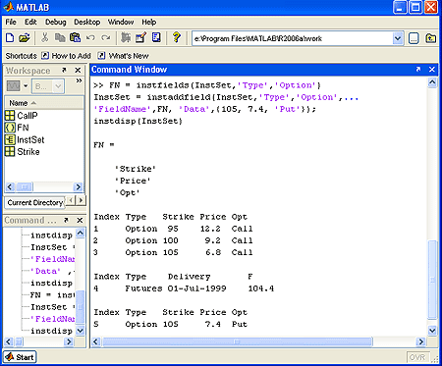
Task: Show more workspace toolbar items chevron
Action: (x=79, y=80)
